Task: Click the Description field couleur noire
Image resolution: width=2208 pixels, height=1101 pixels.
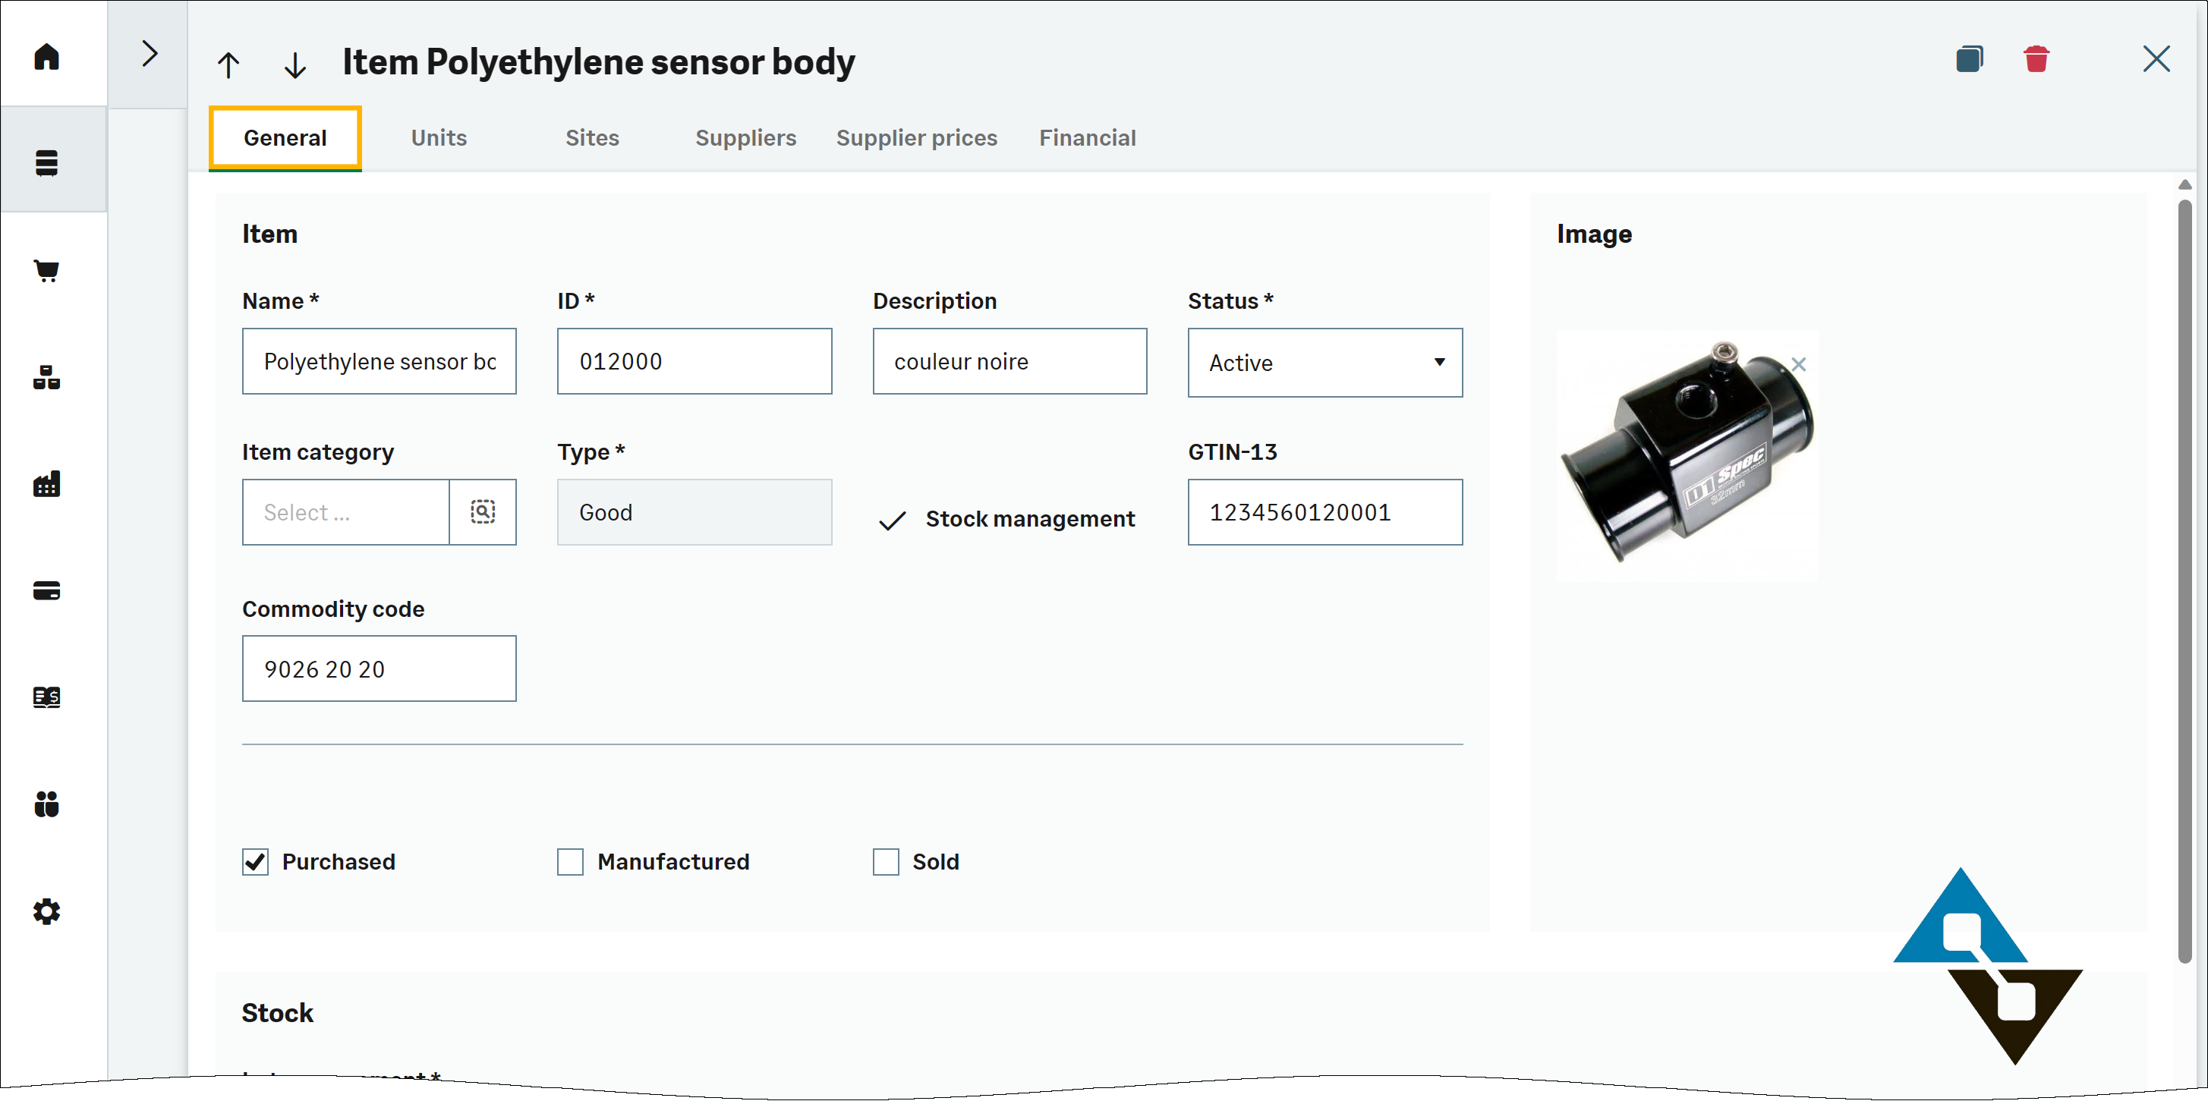Action: (x=1010, y=362)
